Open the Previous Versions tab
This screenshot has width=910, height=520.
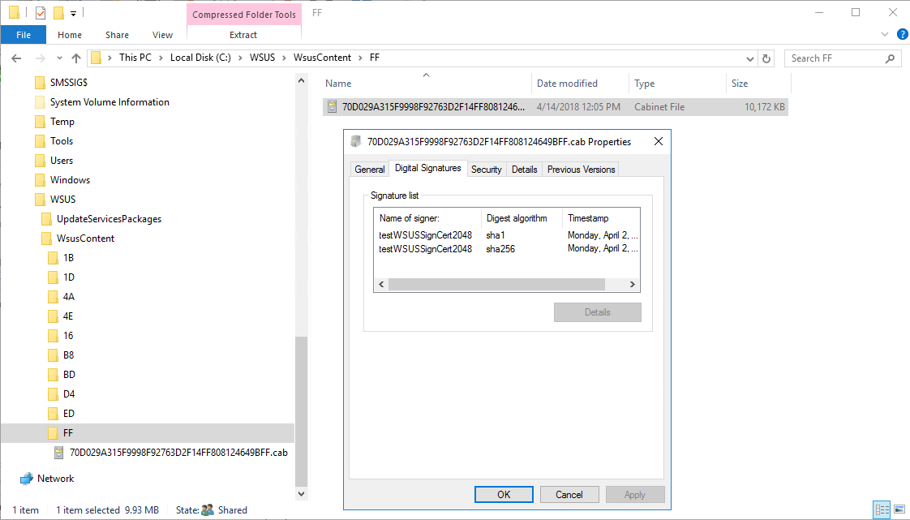point(581,170)
